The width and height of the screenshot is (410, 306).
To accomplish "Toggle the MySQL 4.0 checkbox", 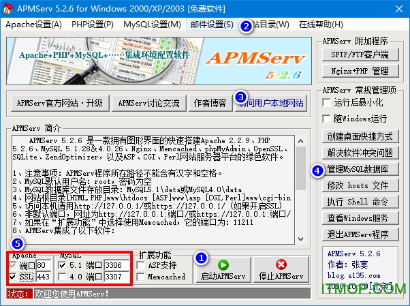I will (x=62, y=277).
